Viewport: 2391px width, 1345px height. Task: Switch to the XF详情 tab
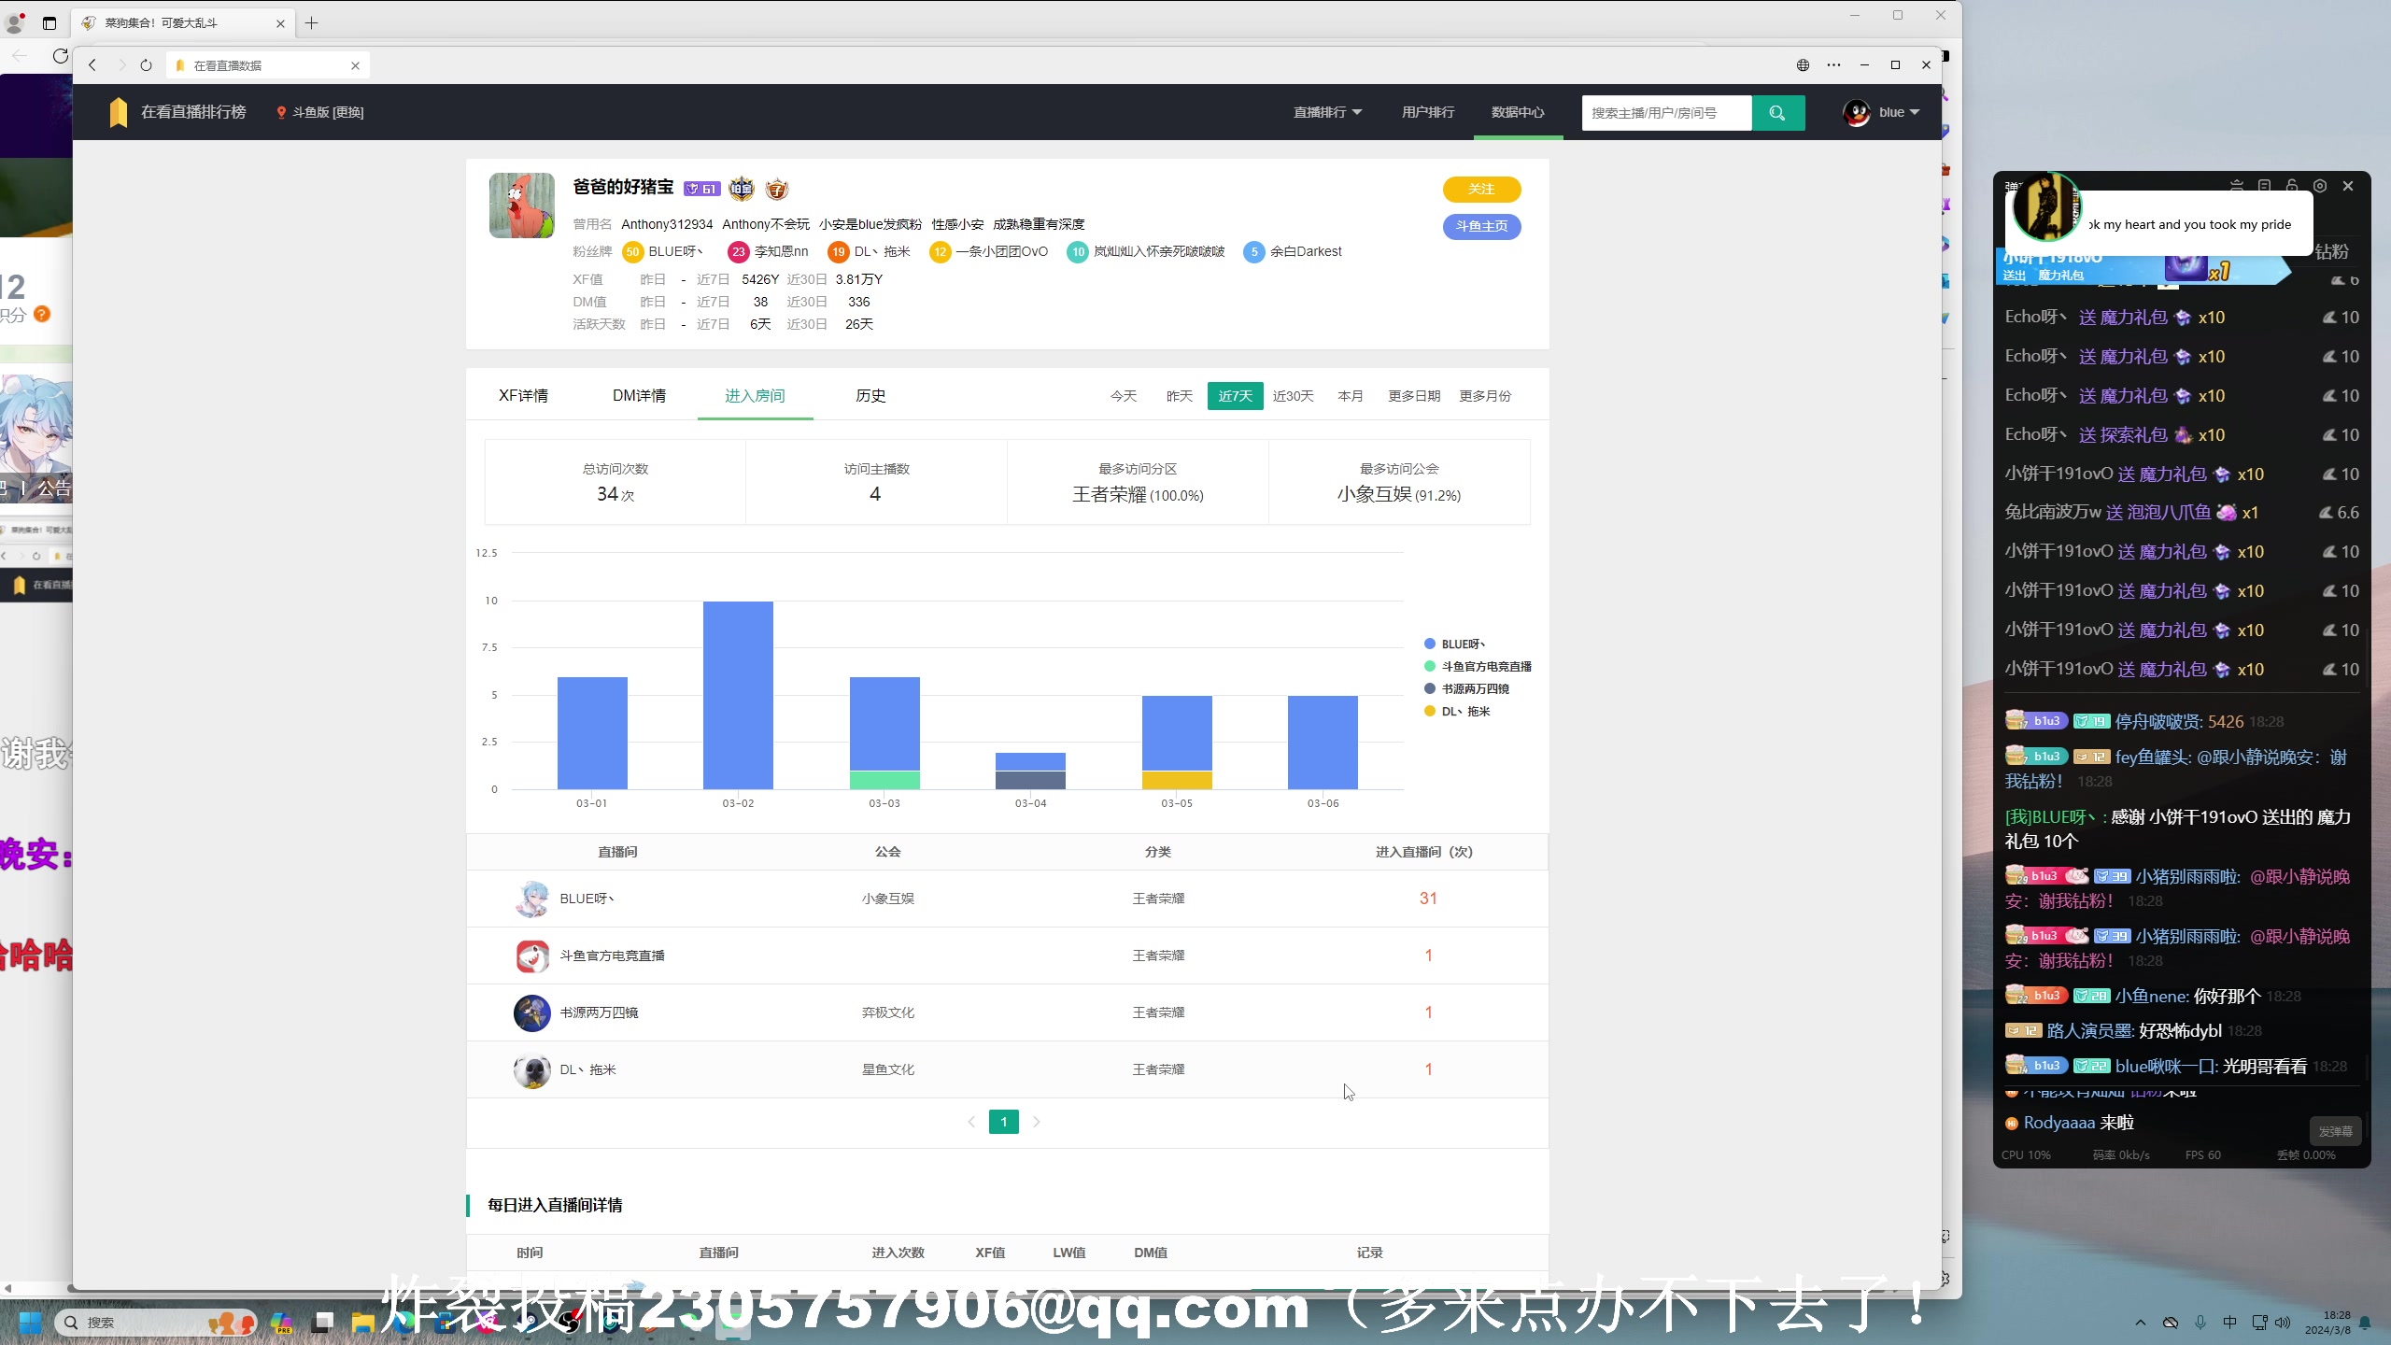point(523,396)
